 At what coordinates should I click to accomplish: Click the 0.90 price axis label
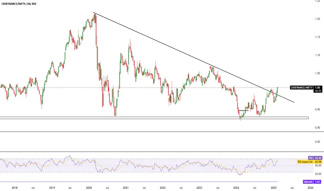318,127
